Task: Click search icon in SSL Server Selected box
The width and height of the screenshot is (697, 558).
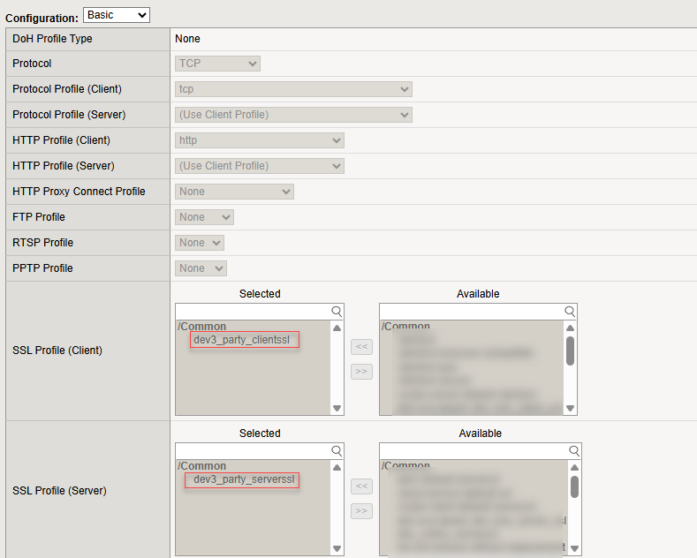Action: (x=337, y=451)
